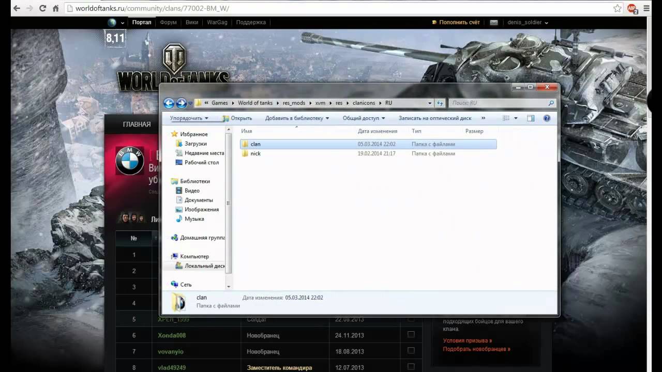The height and width of the screenshot is (372, 662).
Task: Switch to Портал tab
Action: [x=142, y=22]
